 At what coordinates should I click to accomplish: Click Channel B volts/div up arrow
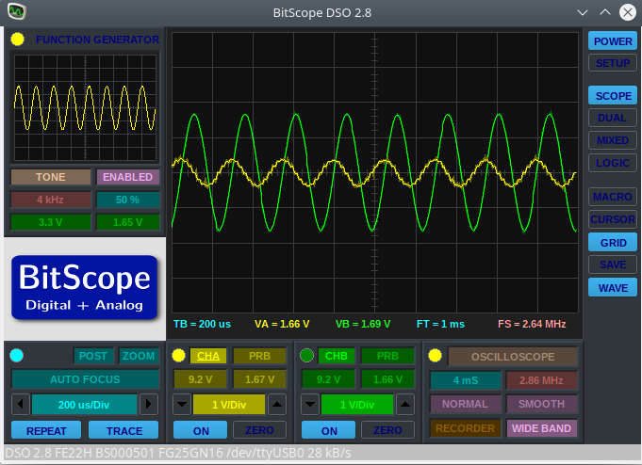point(403,405)
